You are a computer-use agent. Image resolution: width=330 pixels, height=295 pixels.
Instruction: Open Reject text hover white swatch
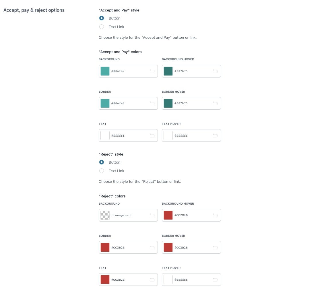(x=168, y=280)
